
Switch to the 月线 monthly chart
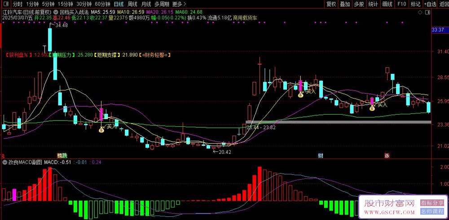click(146, 4)
